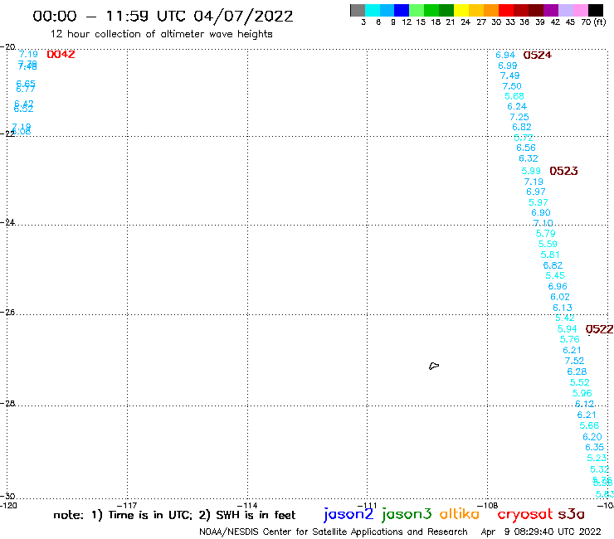The image size is (614, 539).
Task: Select the jason3 satellite label
Action: coord(407,514)
